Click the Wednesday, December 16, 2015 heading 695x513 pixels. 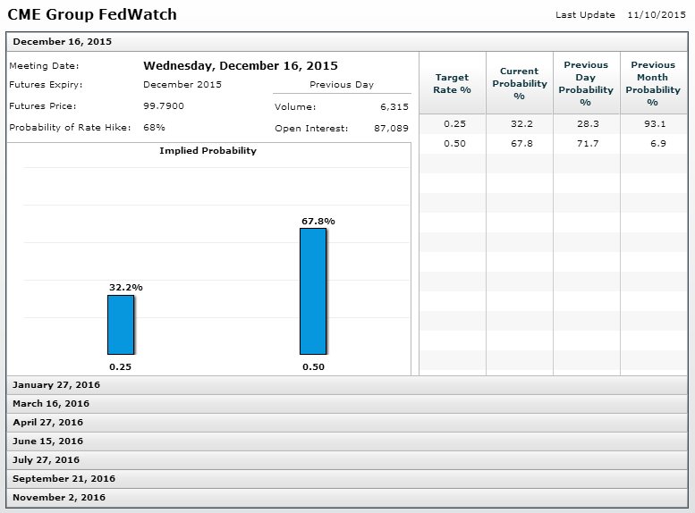click(241, 65)
